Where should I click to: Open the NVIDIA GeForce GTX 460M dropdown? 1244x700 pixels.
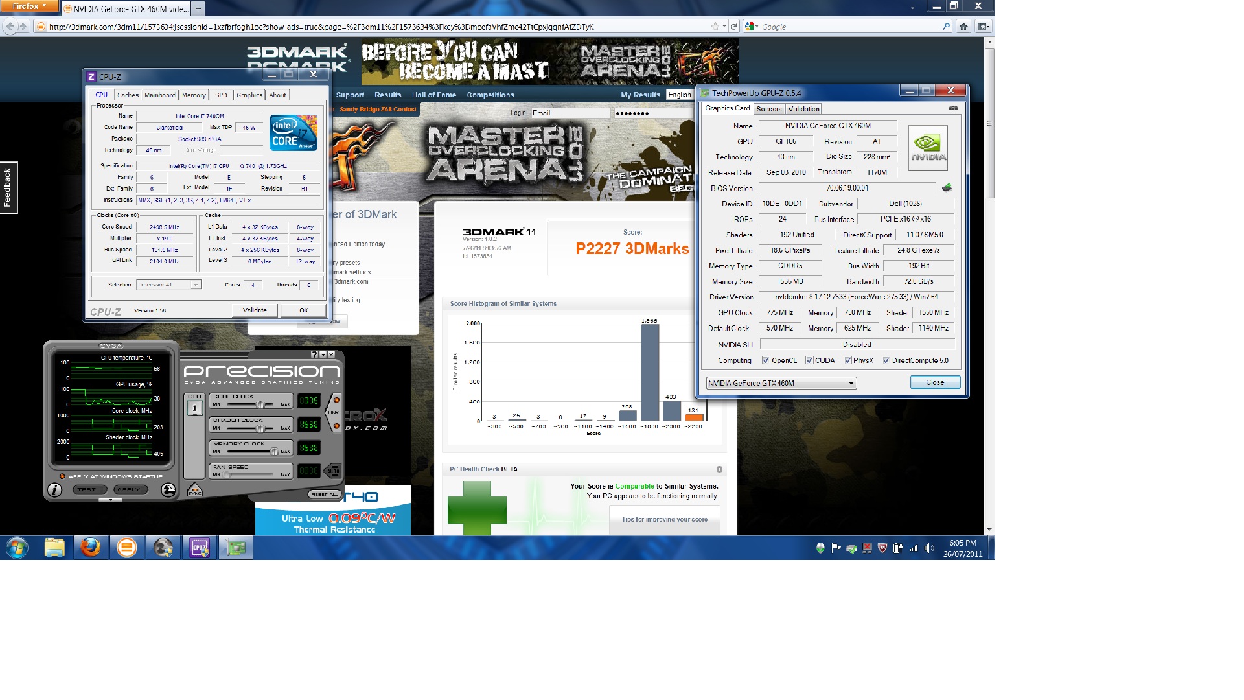[781, 383]
